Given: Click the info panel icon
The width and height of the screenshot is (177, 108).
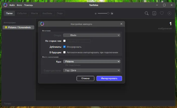Looking at the screenshot, I should [154, 13].
